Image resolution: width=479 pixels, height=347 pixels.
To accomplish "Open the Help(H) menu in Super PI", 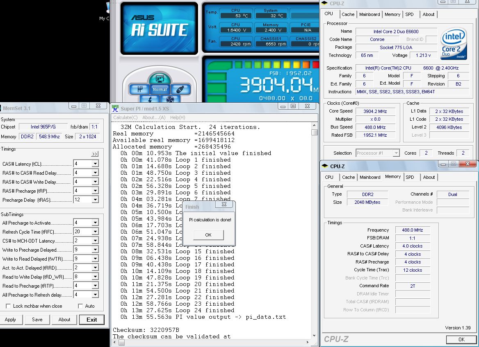I will [x=178, y=117].
